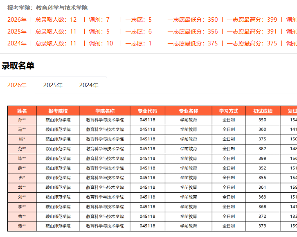This screenshot has width=297, height=237.
Task: Click the 2026年 label in statistics summary
Action: click(x=17, y=20)
